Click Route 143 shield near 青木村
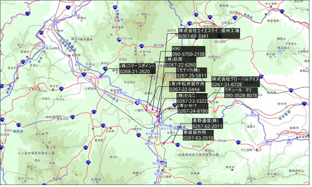312x187 pixels. 61,89
